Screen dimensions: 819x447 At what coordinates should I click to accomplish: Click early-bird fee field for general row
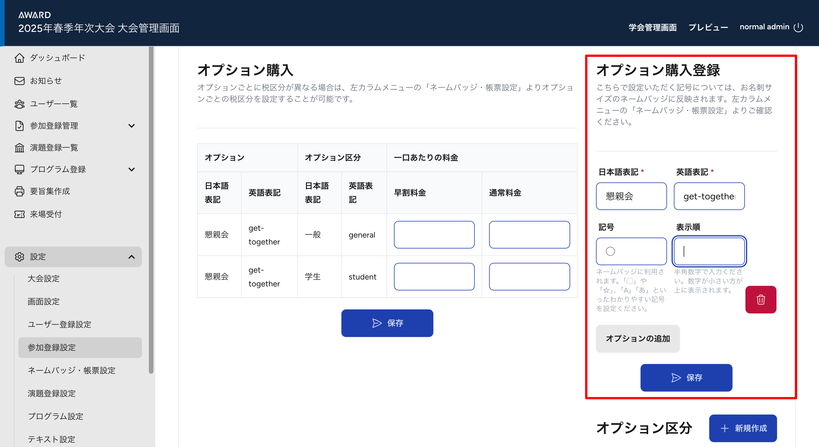(x=434, y=235)
